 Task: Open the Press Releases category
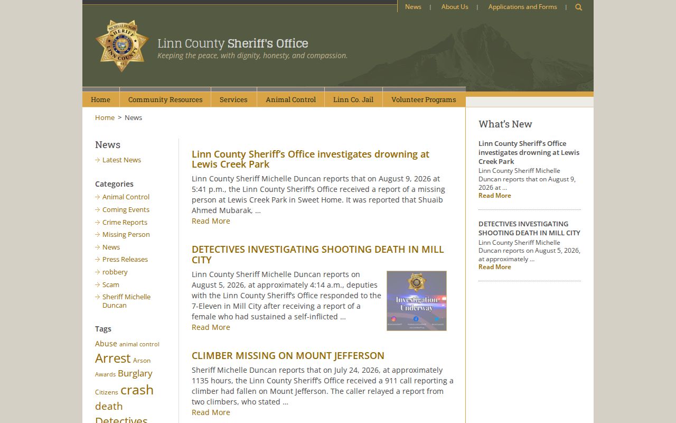pyautogui.click(x=125, y=259)
